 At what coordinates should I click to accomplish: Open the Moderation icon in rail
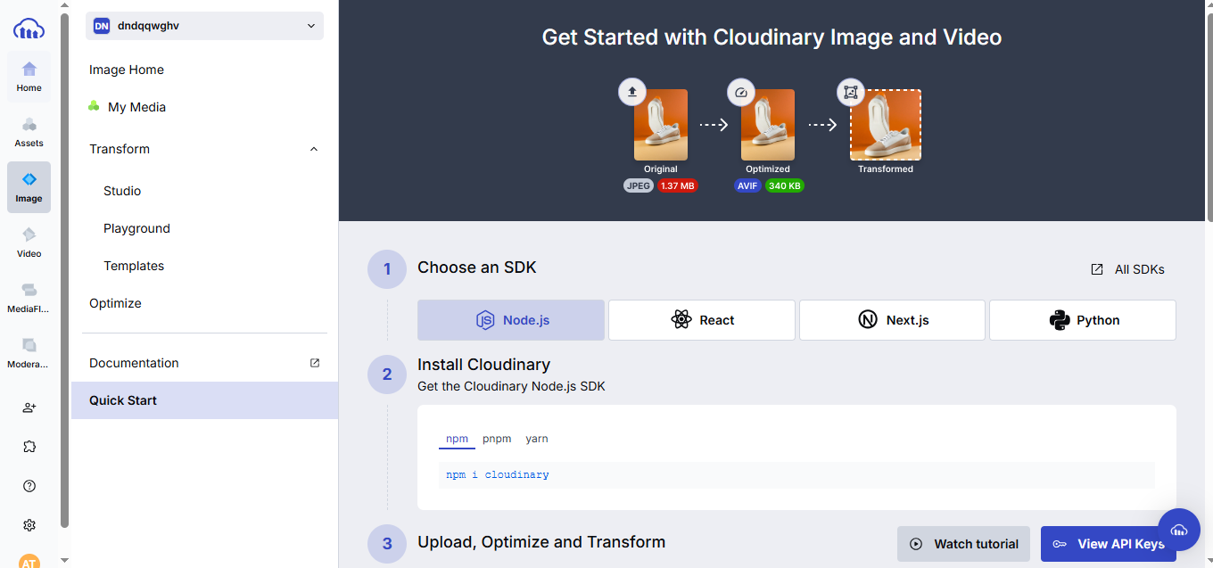pyautogui.click(x=29, y=353)
